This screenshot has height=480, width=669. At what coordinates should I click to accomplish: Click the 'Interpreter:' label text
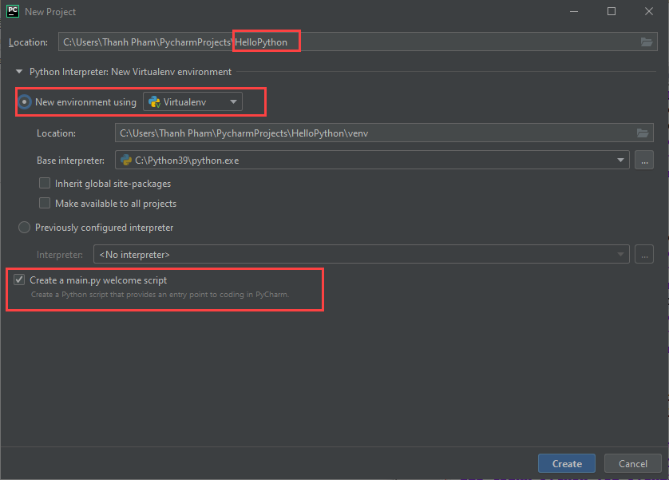pyautogui.click(x=60, y=255)
